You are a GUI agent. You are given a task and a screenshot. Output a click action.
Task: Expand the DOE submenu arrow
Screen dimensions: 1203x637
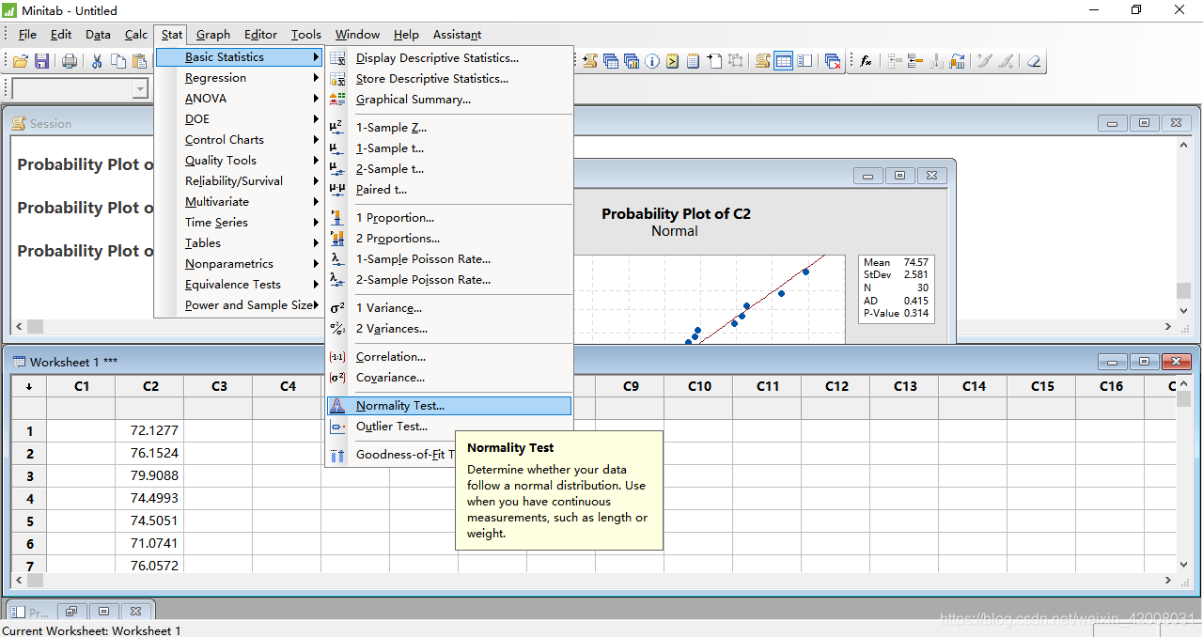click(x=317, y=119)
